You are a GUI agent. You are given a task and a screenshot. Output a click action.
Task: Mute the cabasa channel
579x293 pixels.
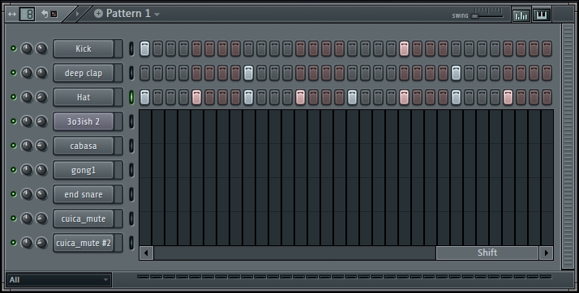pyautogui.click(x=14, y=146)
